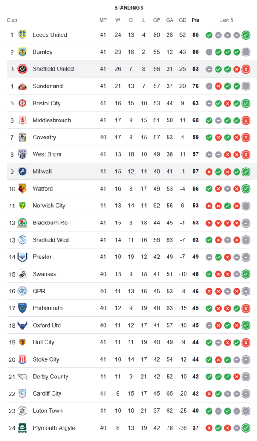257x441 pixels.
Task: Click the Last 5 column header
Action: 226,20
